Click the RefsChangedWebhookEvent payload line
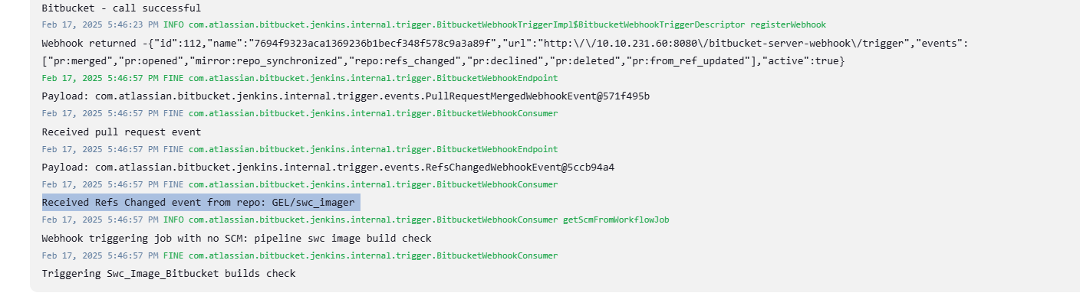The height and width of the screenshot is (296, 1080). pos(328,168)
